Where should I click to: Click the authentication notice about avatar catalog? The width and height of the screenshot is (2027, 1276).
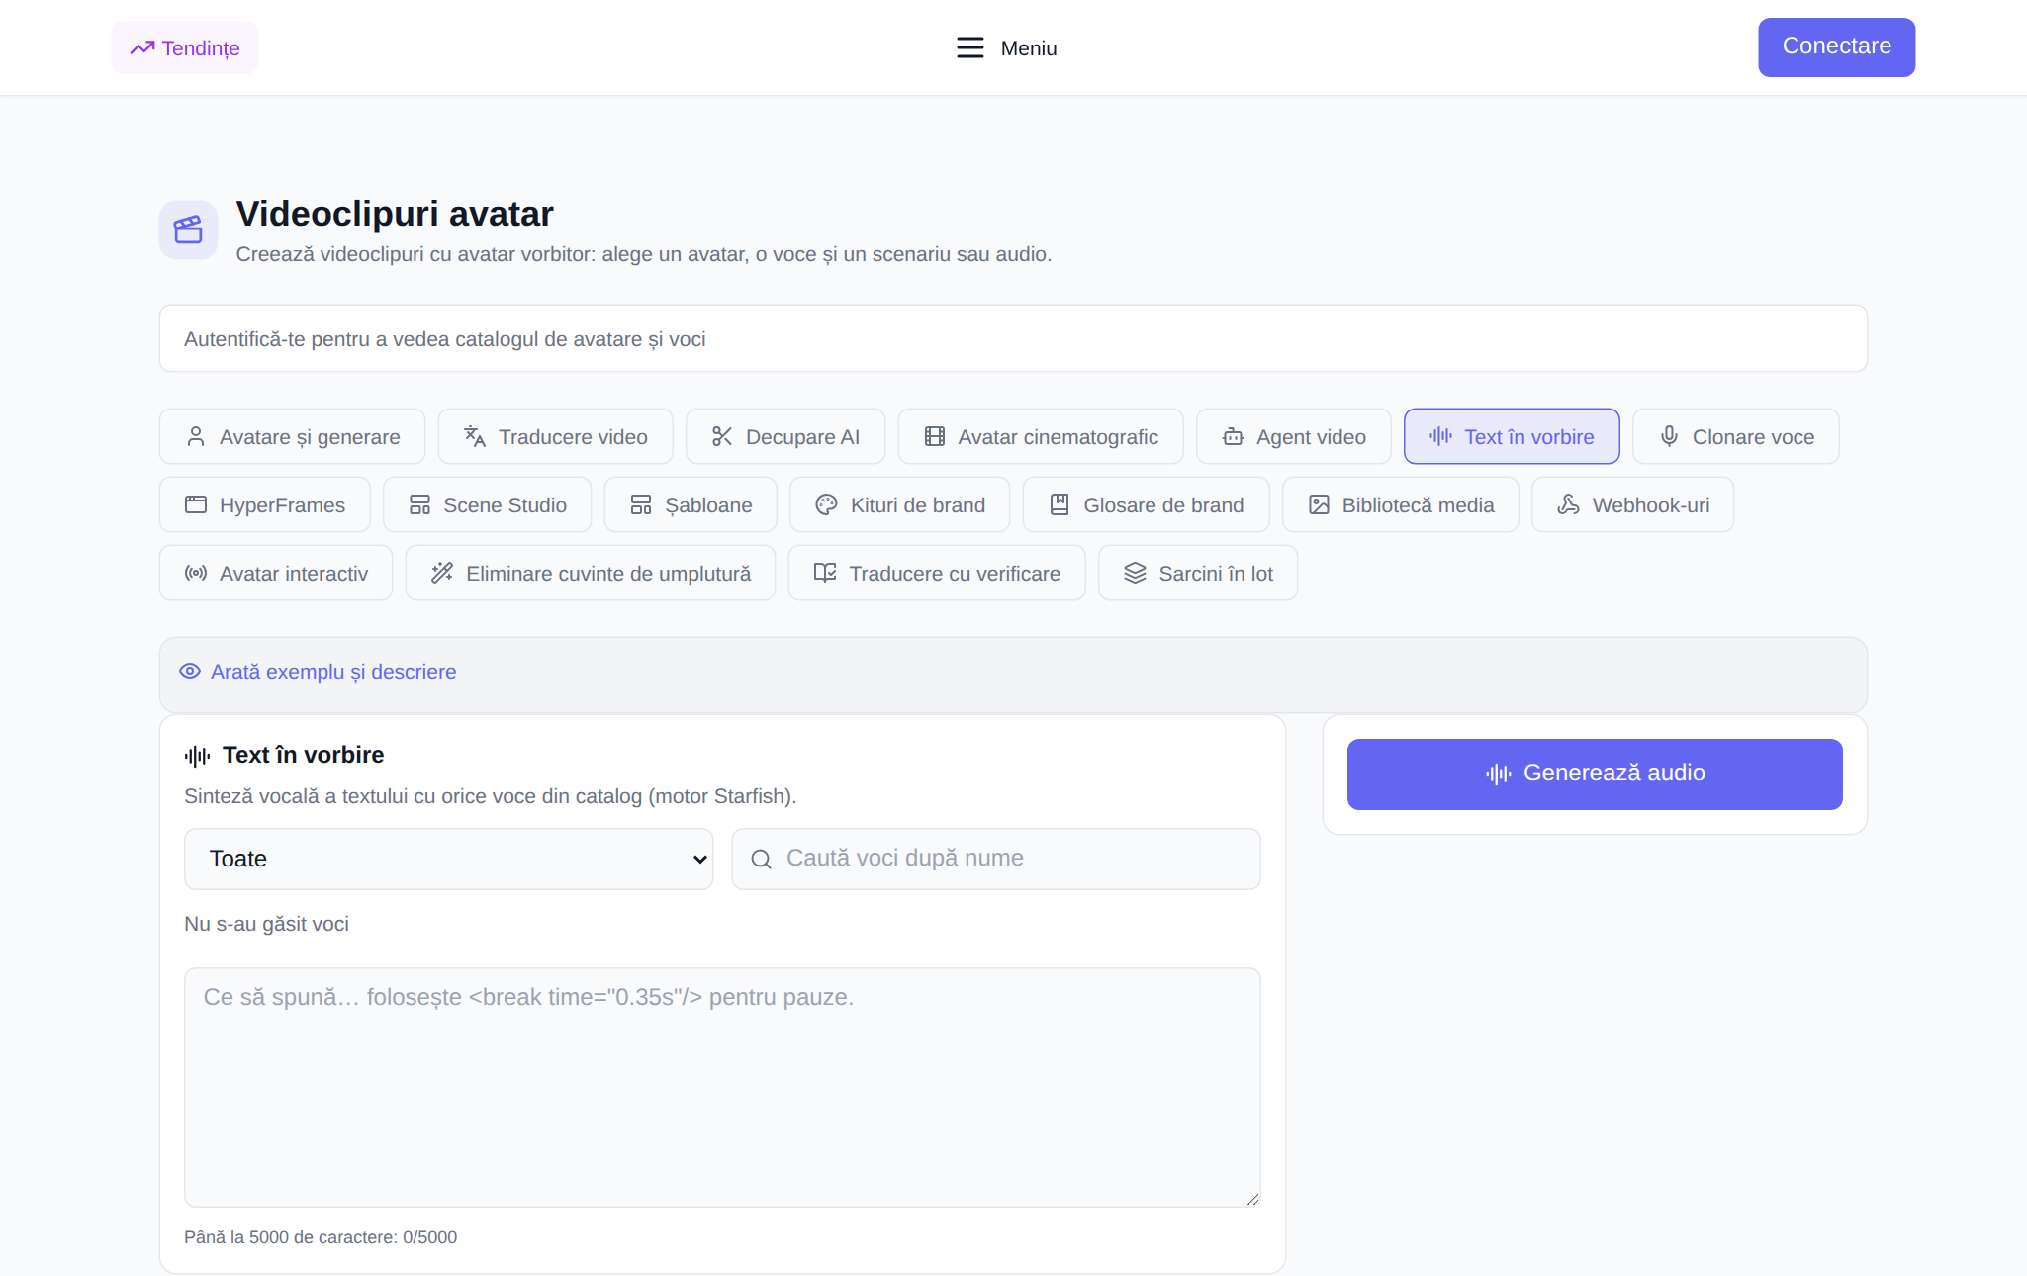(x=1013, y=338)
